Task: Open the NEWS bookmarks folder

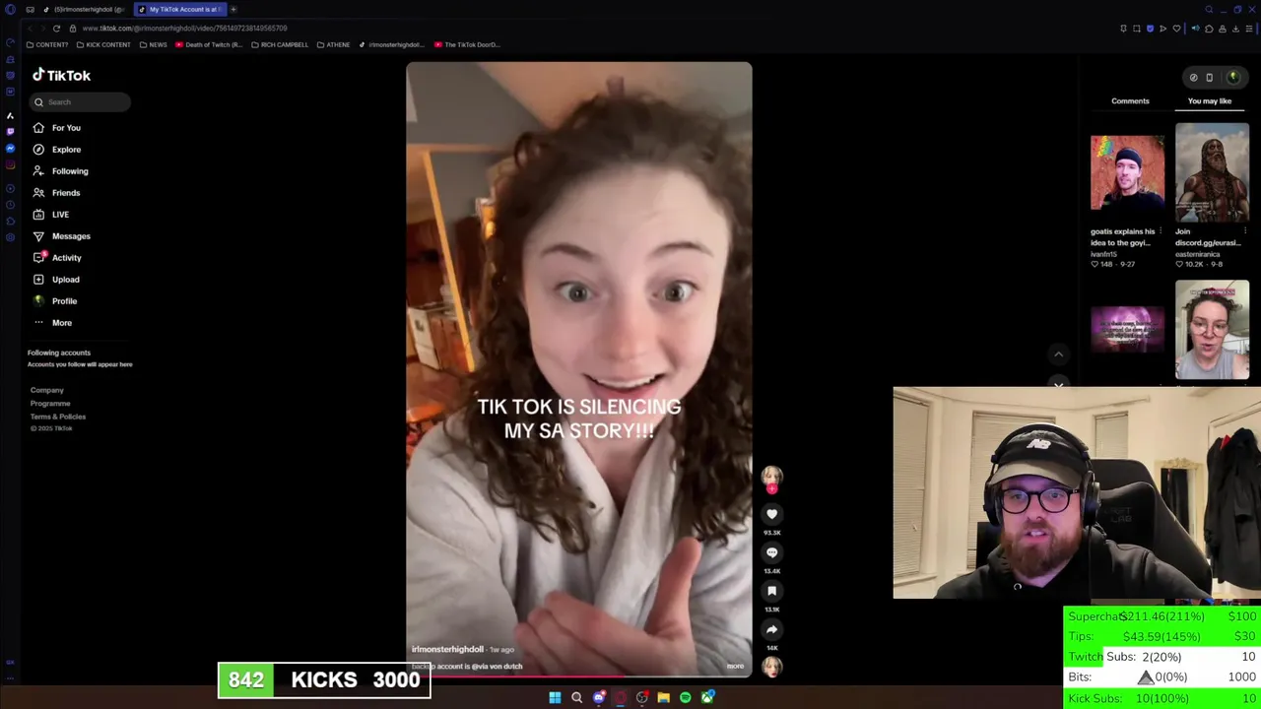Action: [x=153, y=44]
